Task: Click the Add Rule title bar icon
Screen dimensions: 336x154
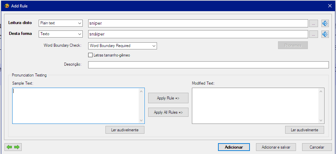Action: pos(6,5)
